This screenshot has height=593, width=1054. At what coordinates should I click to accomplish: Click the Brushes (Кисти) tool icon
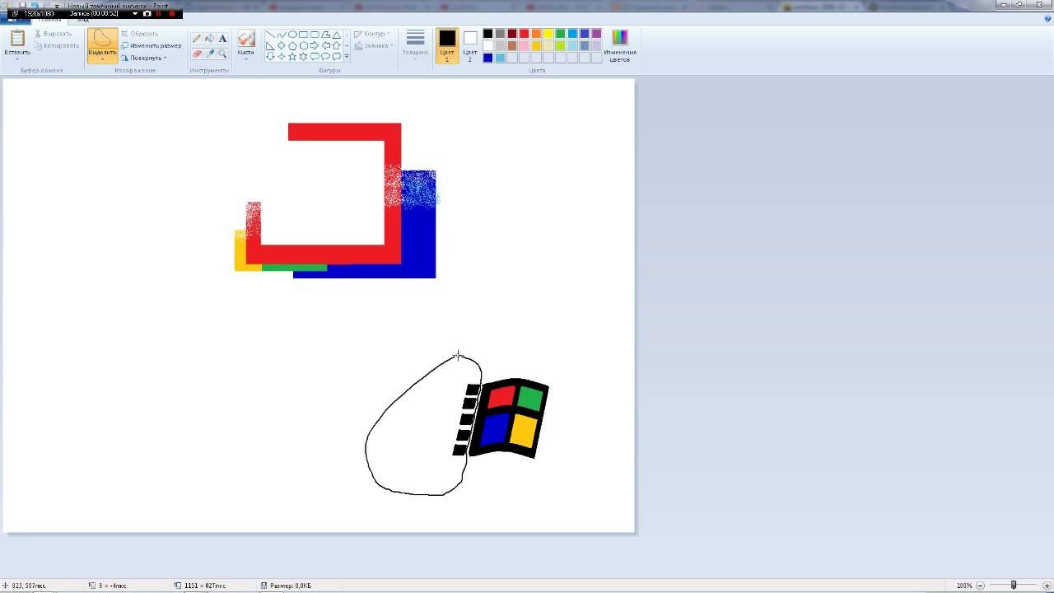(246, 38)
